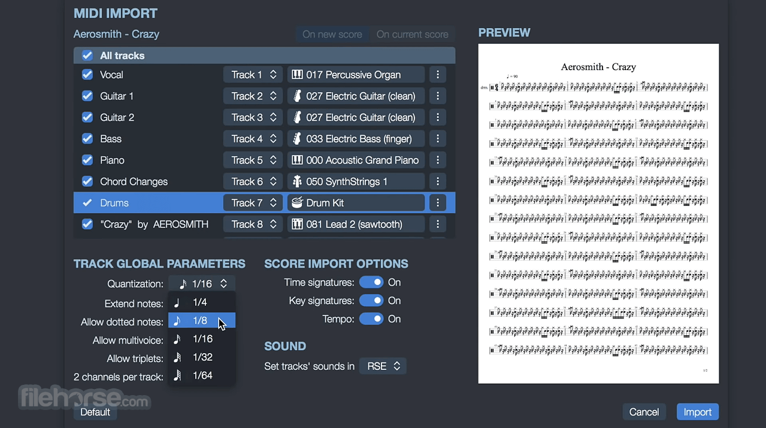The width and height of the screenshot is (766, 428).
Task: Click the score preview page thumbnail
Action: 598,214
